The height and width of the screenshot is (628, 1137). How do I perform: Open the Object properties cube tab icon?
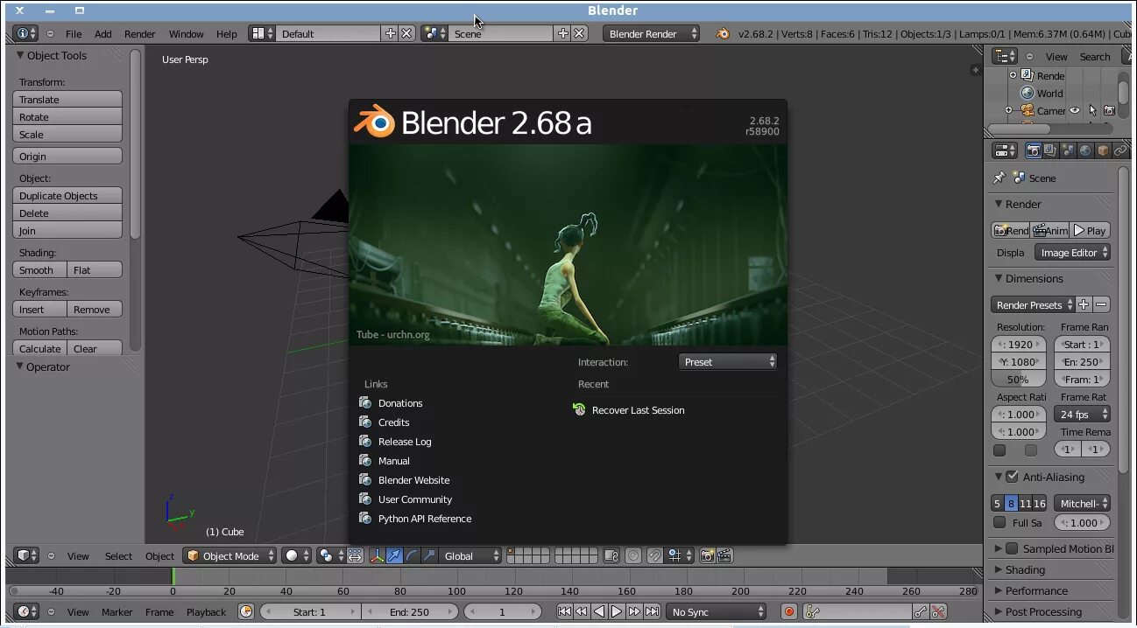pos(1103,150)
